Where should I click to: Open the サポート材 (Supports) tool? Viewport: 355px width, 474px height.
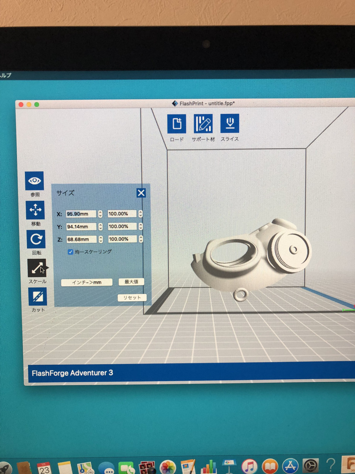pyautogui.click(x=203, y=124)
